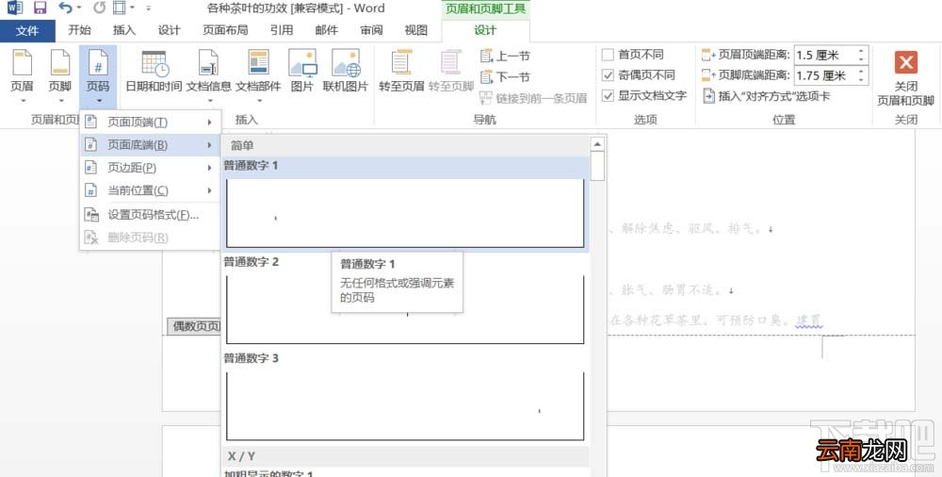Insert 日期和时间 date and time
Image resolution: width=942 pixels, height=477 pixels.
(154, 73)
